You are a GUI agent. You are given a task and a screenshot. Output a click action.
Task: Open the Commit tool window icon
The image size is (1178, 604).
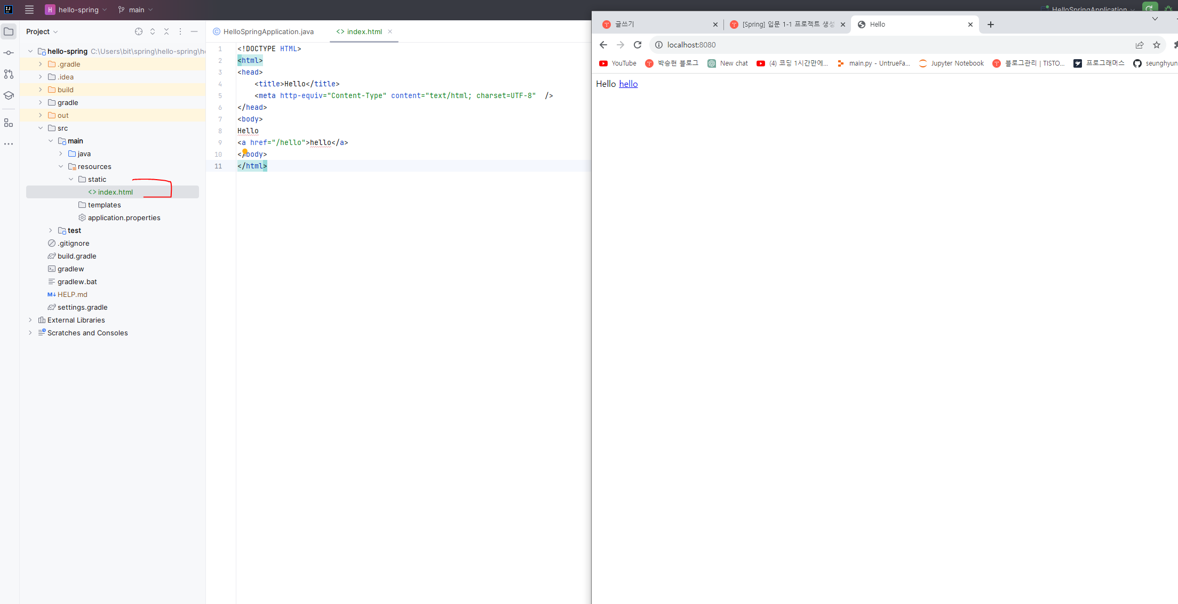(9, 53)
